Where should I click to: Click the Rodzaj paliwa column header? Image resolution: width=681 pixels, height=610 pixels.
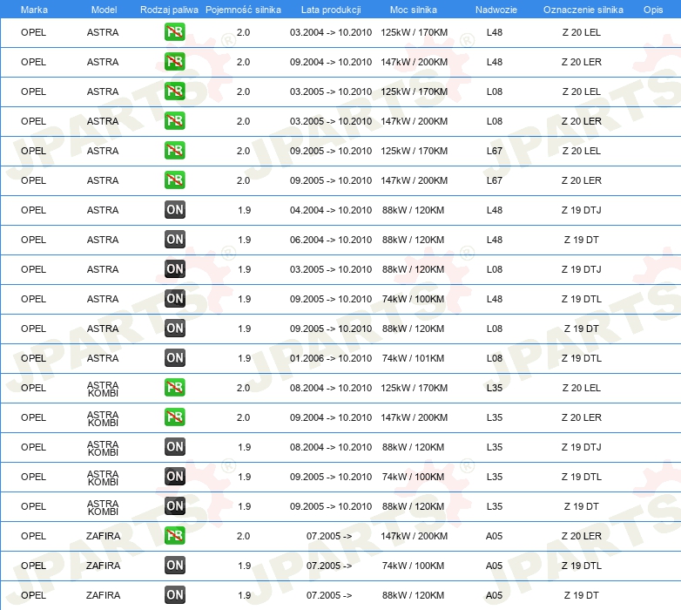(169, 10)
